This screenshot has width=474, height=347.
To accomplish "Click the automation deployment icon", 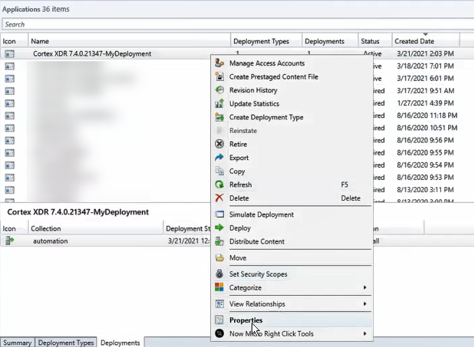I will point(9,240).
